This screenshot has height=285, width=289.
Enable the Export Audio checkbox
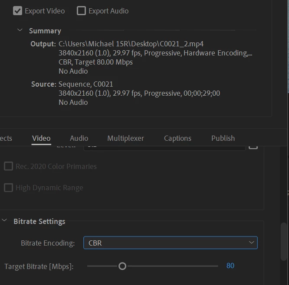(x=81, y=11)
